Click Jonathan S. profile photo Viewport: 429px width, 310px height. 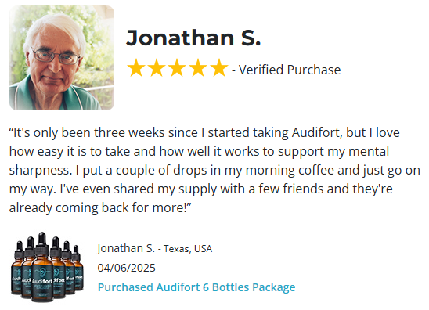point(62,58)
